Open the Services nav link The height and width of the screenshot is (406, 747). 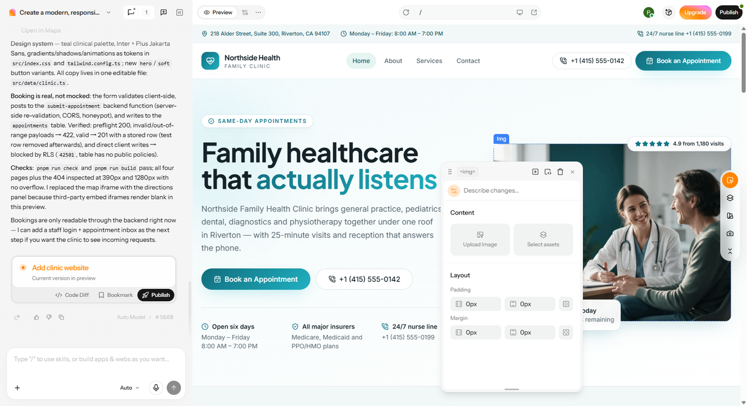tap(430, 61)
